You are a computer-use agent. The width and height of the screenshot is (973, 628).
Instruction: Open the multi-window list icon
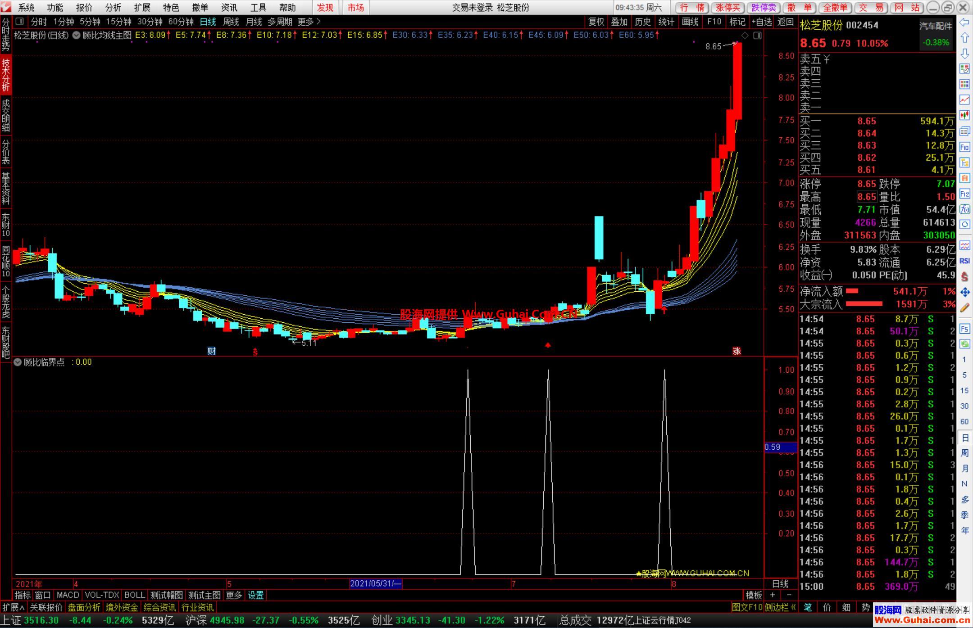pyautogui.click(x=964, y=131)
